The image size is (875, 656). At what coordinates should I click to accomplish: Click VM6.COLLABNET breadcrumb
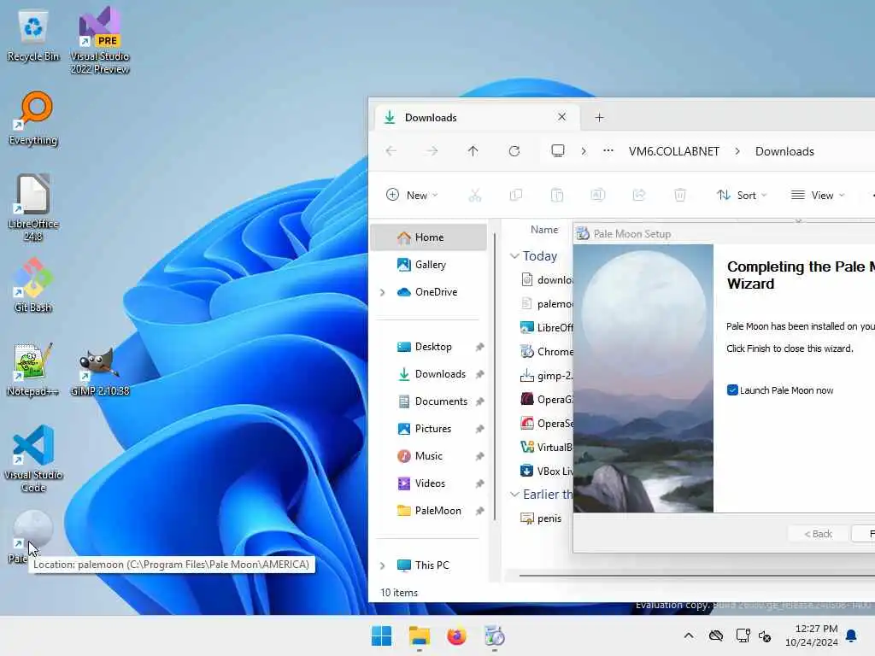point(673,151)
